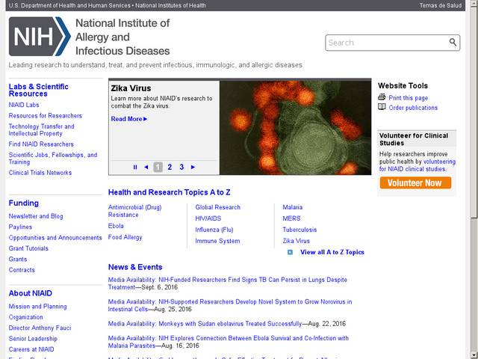Select slide 2 in the carousel

pyautogui.click(x=170, y=167)
